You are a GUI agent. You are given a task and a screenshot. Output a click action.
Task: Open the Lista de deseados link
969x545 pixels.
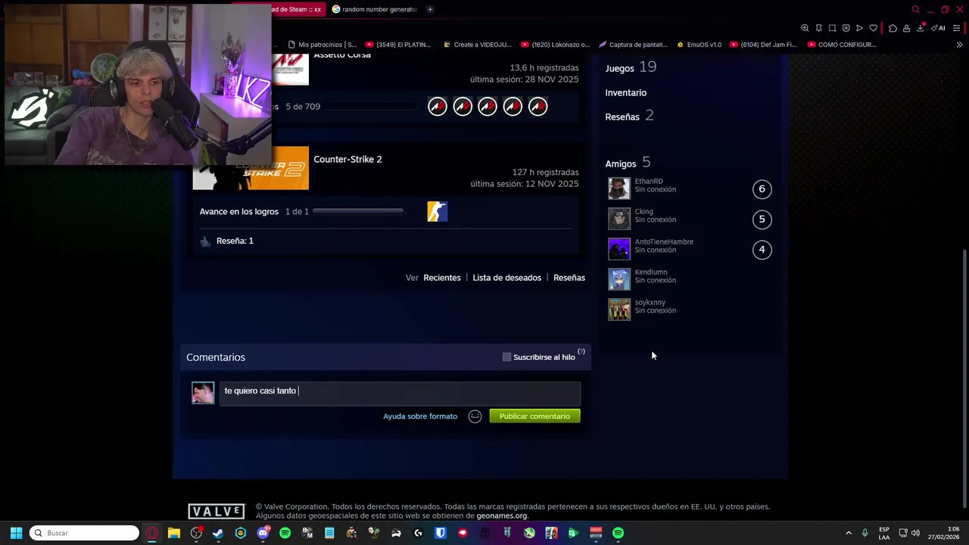507,278
